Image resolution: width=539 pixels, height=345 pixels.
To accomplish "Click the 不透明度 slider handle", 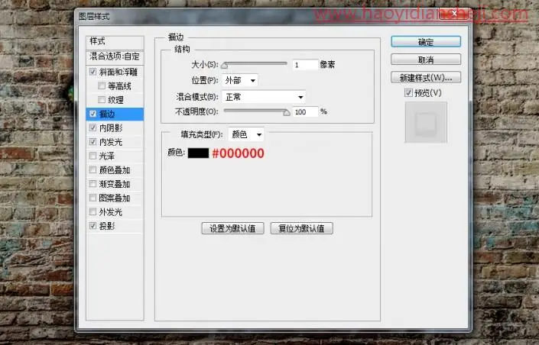I will tap(287, 113).
